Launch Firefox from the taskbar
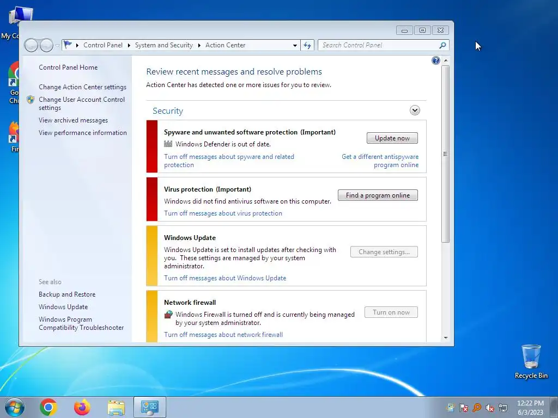The image size is (558, 418). click(82, 407)
